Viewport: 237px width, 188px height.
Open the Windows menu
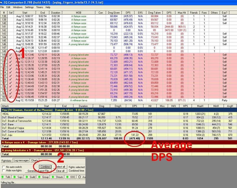[17, 7]
